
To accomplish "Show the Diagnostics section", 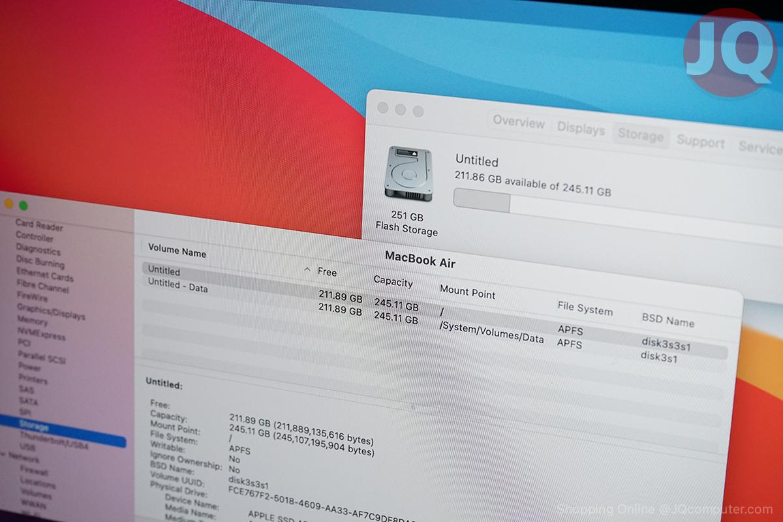I will [x=38, y=250].
